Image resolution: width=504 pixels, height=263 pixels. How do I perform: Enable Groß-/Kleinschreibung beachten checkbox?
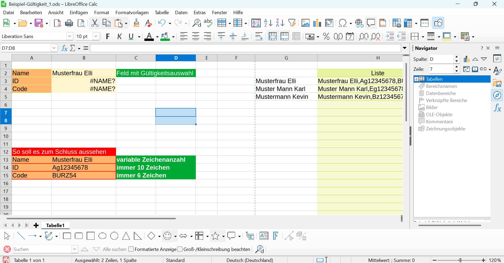(x=180, y=249)
